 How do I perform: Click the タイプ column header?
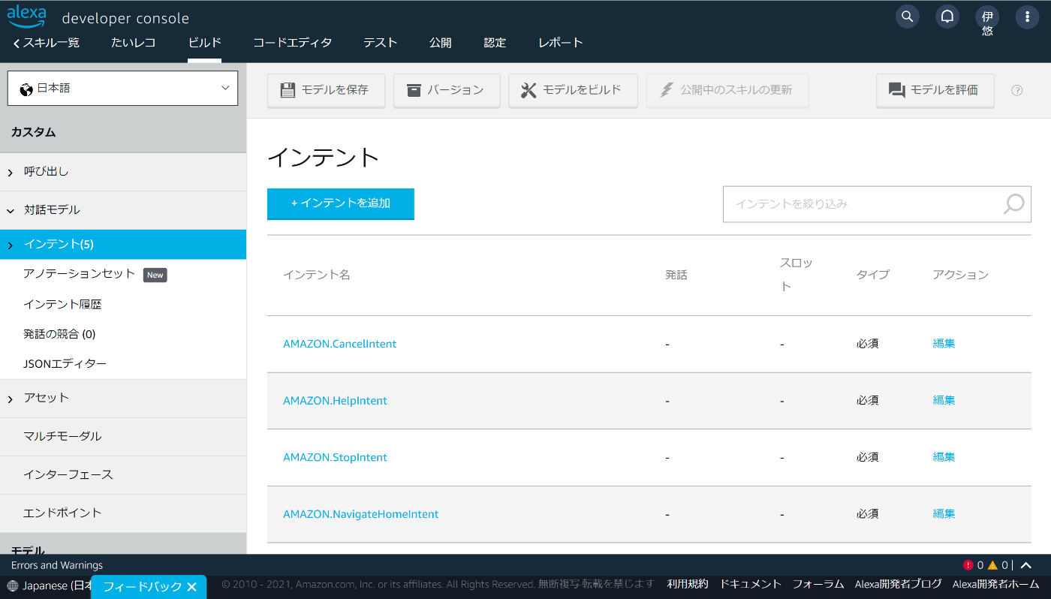[873, 275]
